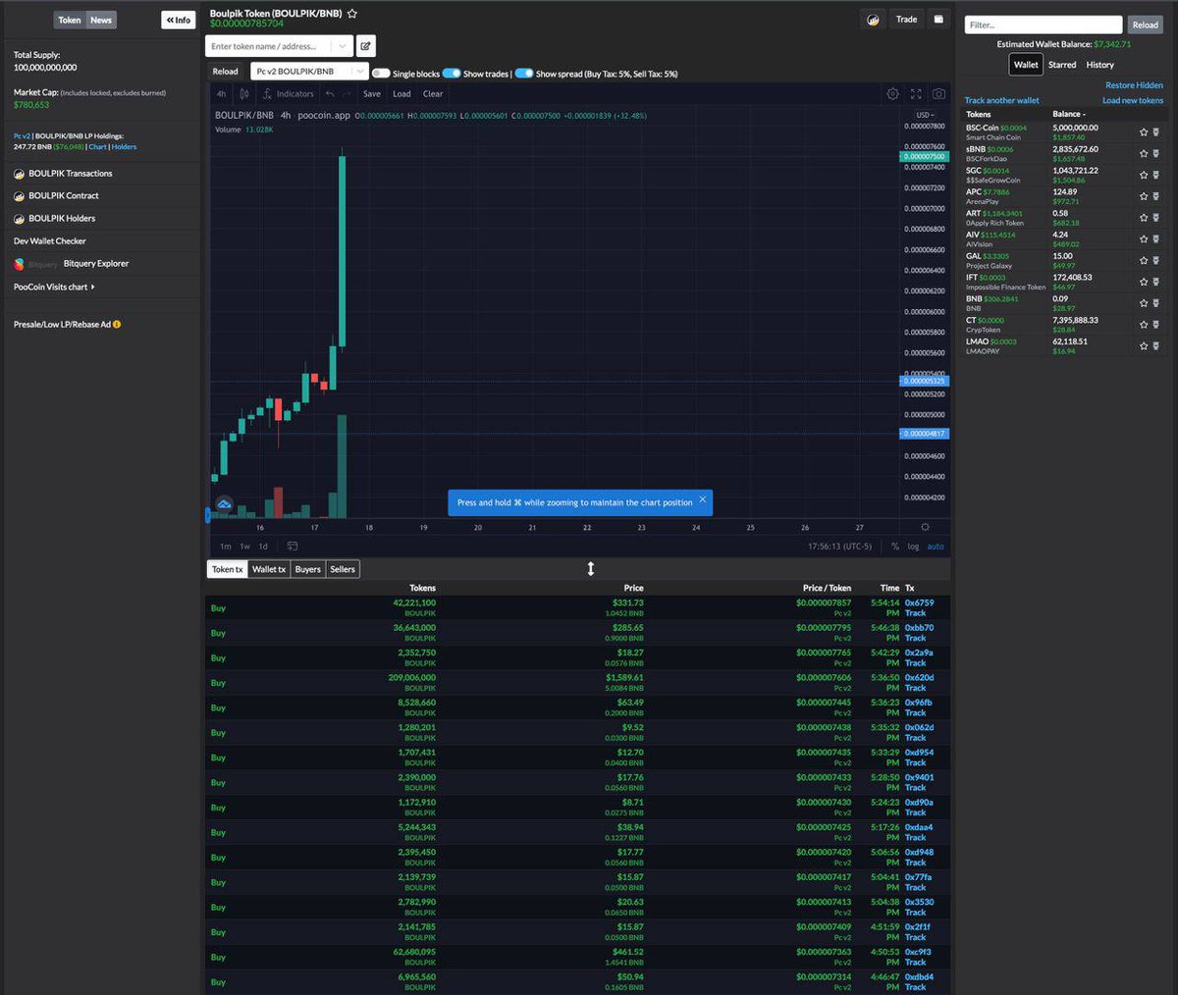The width and height of the screenshot is (1178, 995).
Task: Click the panel resize arrow icon
Action: coord(590,569)
